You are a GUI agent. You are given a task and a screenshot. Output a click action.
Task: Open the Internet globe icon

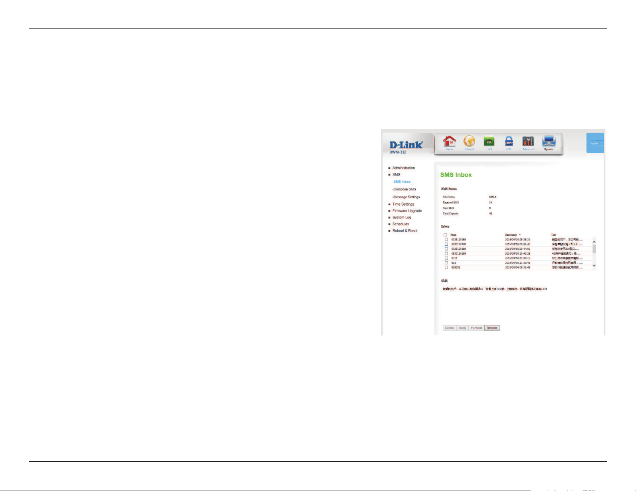(469, 143)
